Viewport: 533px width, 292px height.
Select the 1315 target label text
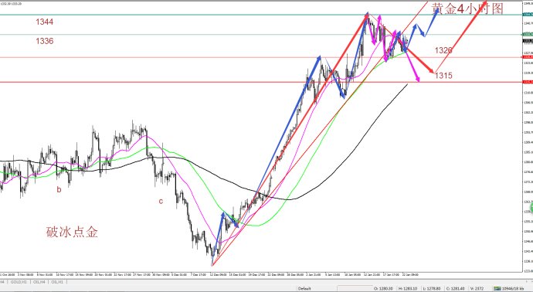click(443, 76)
